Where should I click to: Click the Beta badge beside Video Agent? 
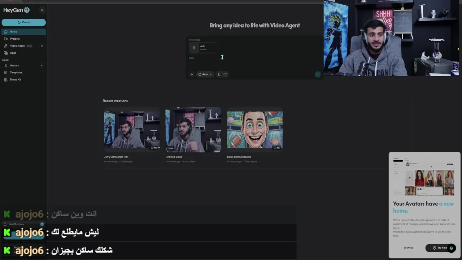click(30, 46)
